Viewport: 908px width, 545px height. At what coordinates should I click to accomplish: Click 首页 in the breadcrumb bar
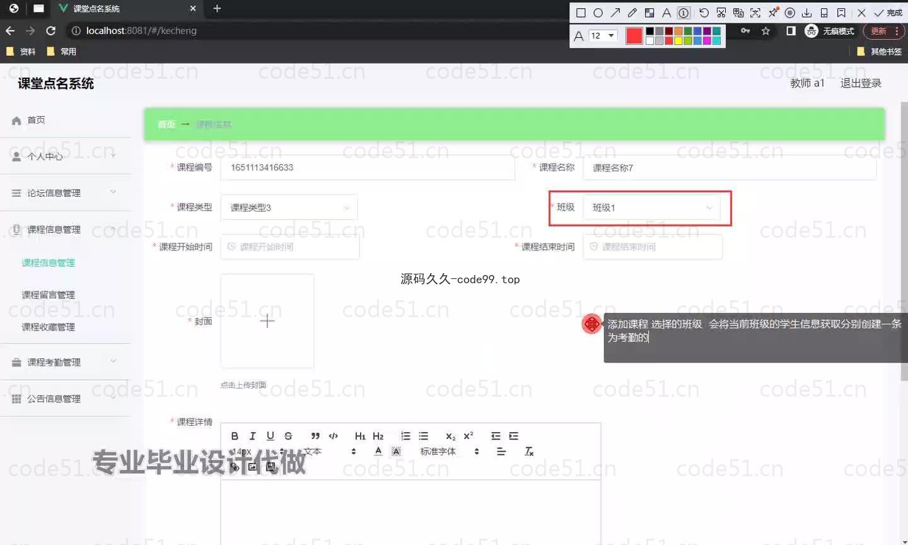point(166,124)
